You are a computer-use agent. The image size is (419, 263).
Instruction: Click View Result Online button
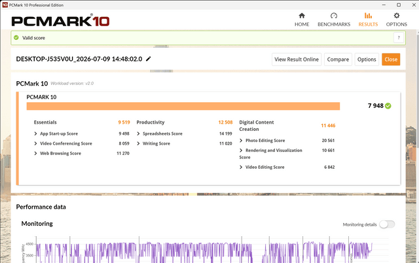pos(297,60)
